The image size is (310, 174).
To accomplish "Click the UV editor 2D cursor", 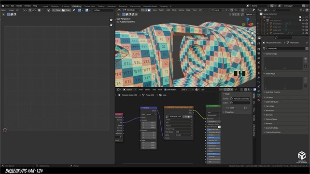I will (x=5, y=130).
